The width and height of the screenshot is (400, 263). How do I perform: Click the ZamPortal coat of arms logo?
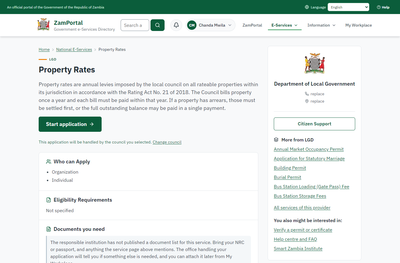43,25
